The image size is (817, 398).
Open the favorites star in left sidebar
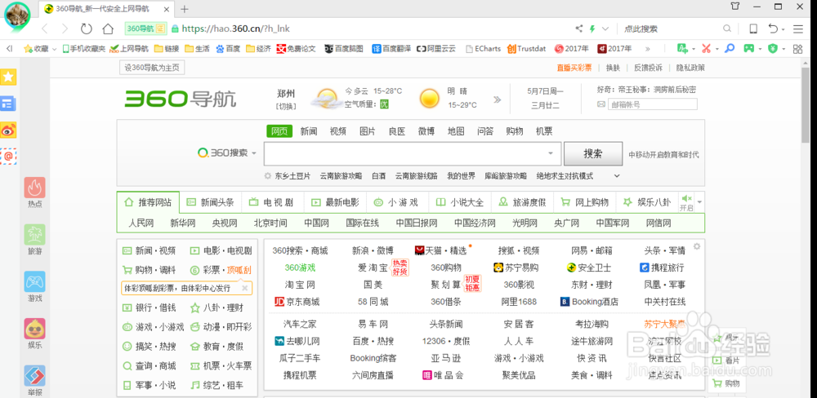pyautogui.click(x=8, y=77)
